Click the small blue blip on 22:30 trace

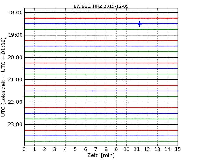[x=117, y=113]
